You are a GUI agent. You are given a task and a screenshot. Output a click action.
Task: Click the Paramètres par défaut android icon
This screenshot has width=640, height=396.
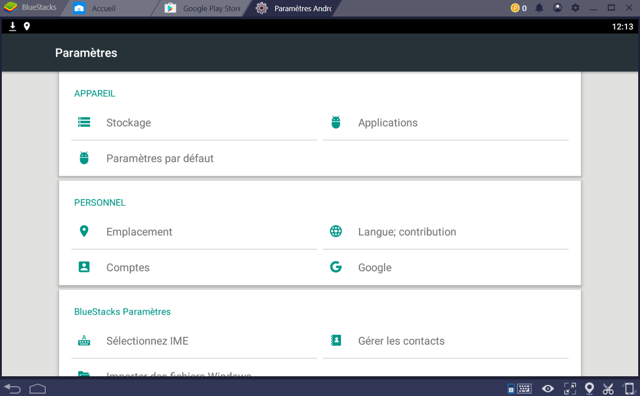[x=84, y=158]
